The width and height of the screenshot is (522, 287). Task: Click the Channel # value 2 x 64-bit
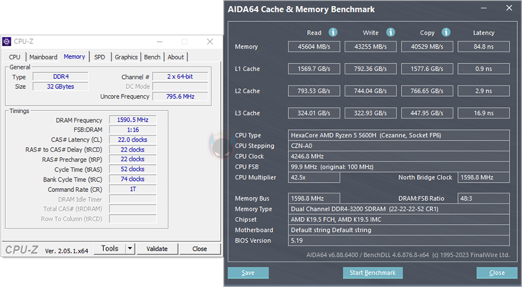click(180, 76)
